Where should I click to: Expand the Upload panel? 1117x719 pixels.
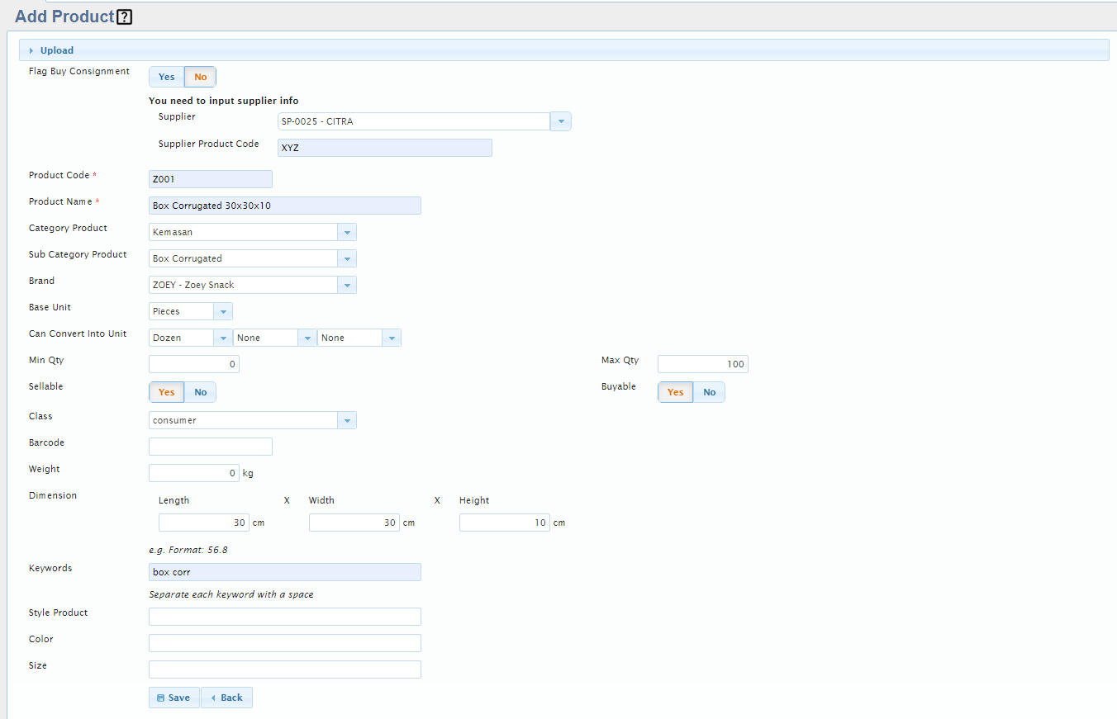click(x=564, y=50)
